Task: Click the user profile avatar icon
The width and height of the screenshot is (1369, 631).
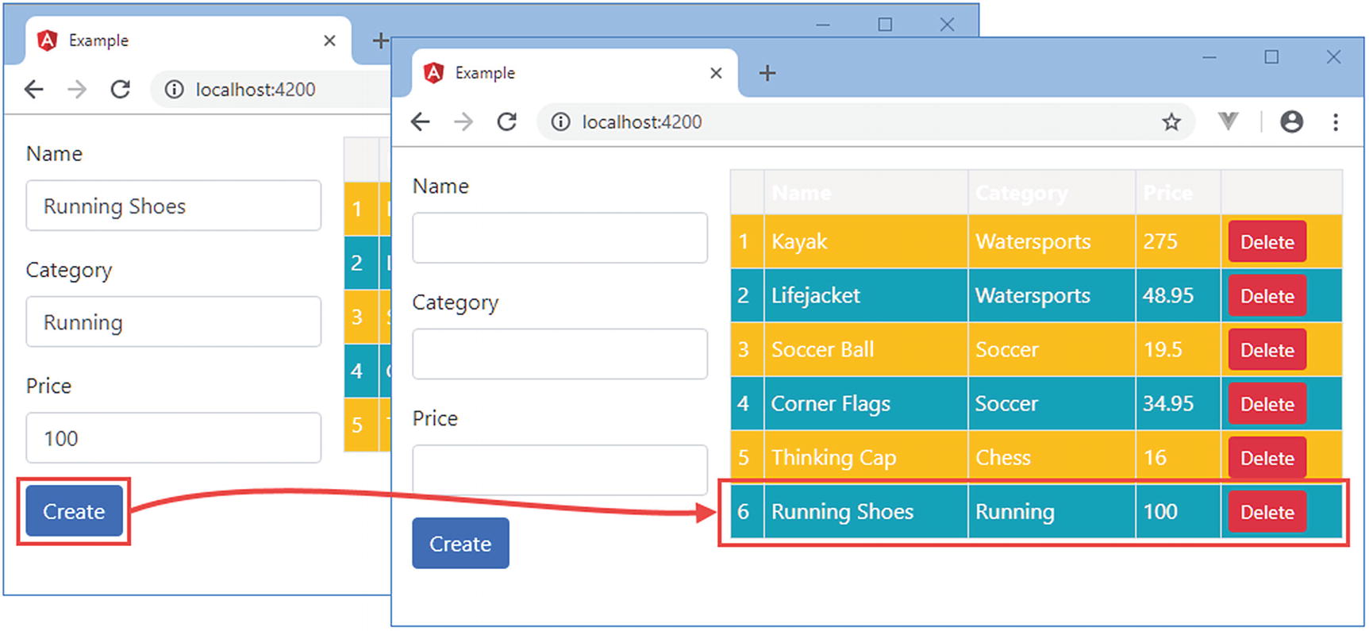Action: pos(1291,122)
